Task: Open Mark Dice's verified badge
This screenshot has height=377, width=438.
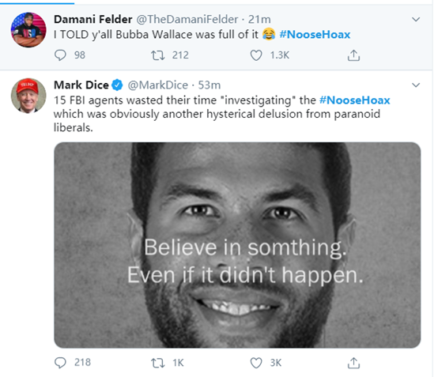Action: [x=117, y=85]
